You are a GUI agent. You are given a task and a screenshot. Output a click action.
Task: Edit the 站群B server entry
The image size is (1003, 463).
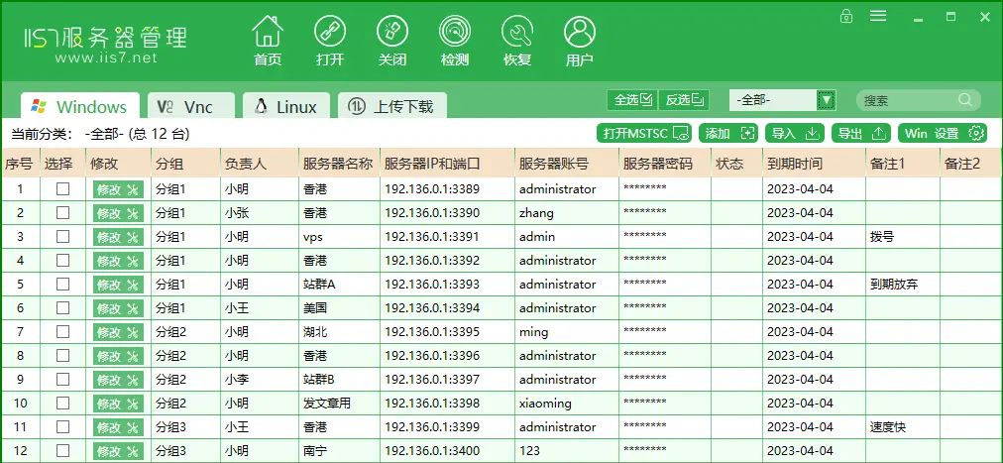[118, 380]
